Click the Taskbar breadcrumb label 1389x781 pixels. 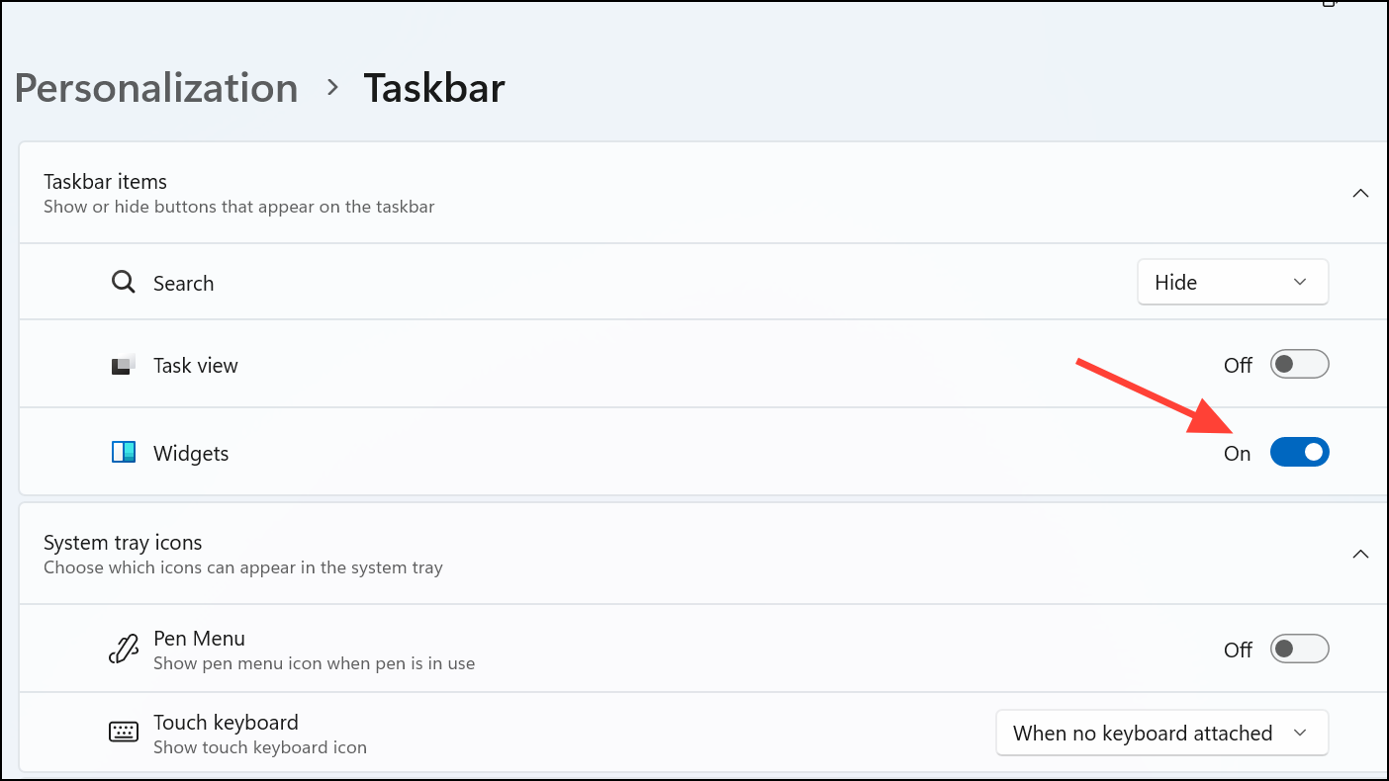tap(433, 88)
